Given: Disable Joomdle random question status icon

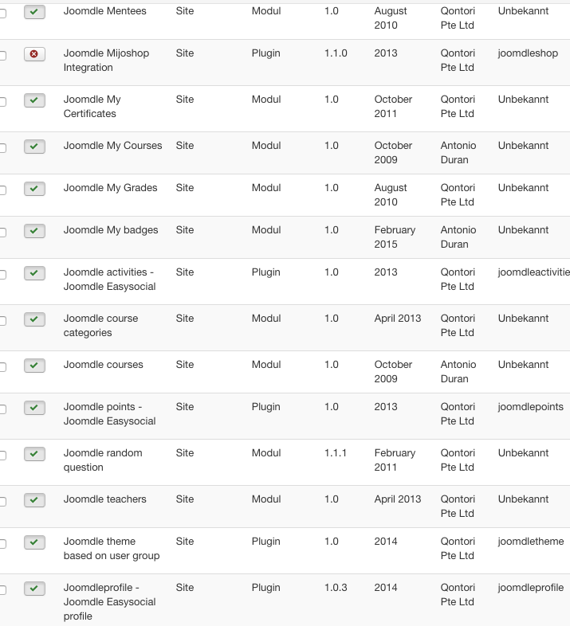Looking at the screenshot, I should pos(34,454).
